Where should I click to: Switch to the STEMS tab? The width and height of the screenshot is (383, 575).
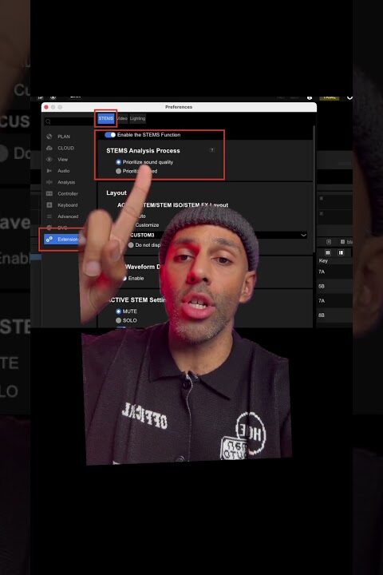(105, 118)
